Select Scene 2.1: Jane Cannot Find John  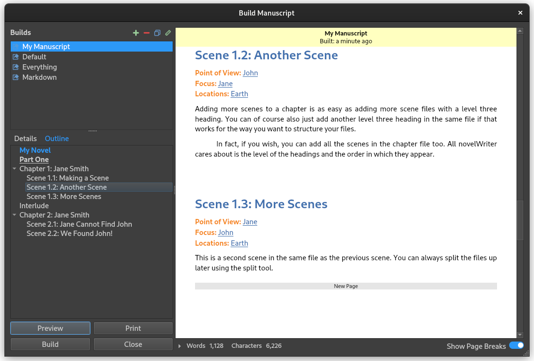(x=79, y=224)
